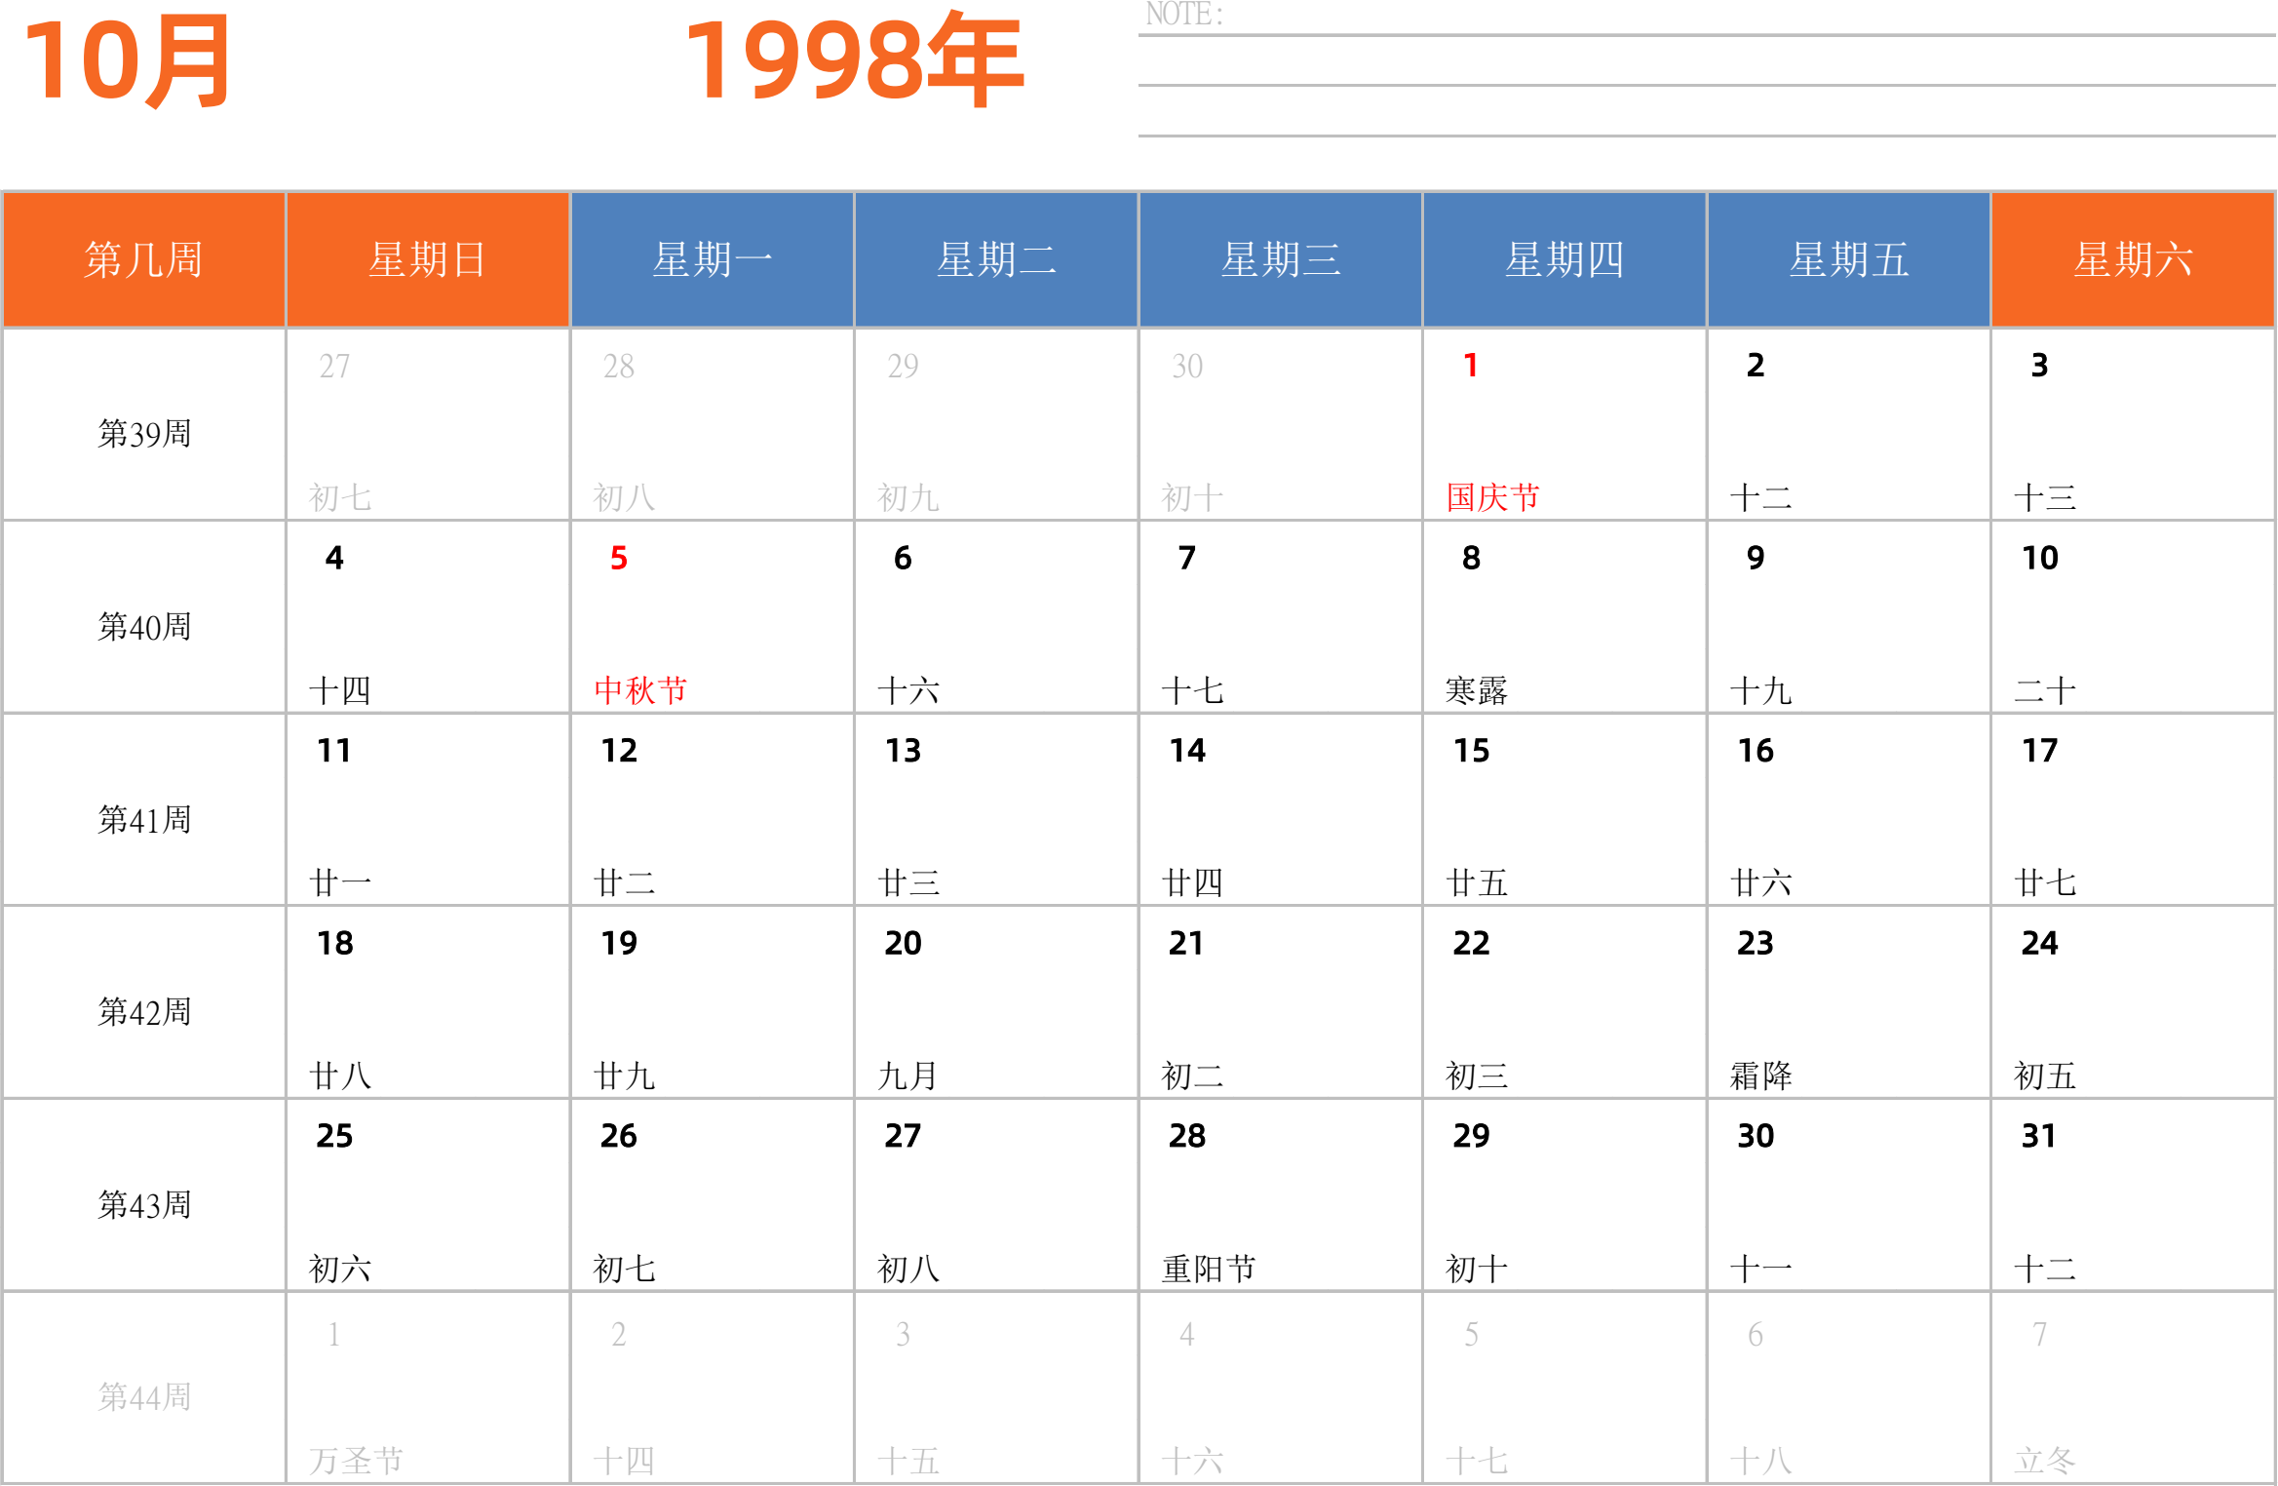Click the red date 1 in October
Image resolution: width=2278 pixels, height=1486 pixels.
1471,366
